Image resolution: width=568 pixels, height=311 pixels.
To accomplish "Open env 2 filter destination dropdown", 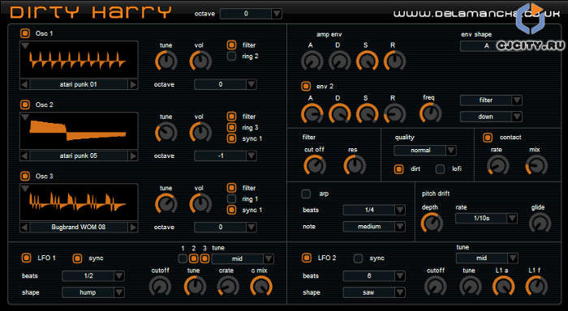I will (x=491, y=100).
